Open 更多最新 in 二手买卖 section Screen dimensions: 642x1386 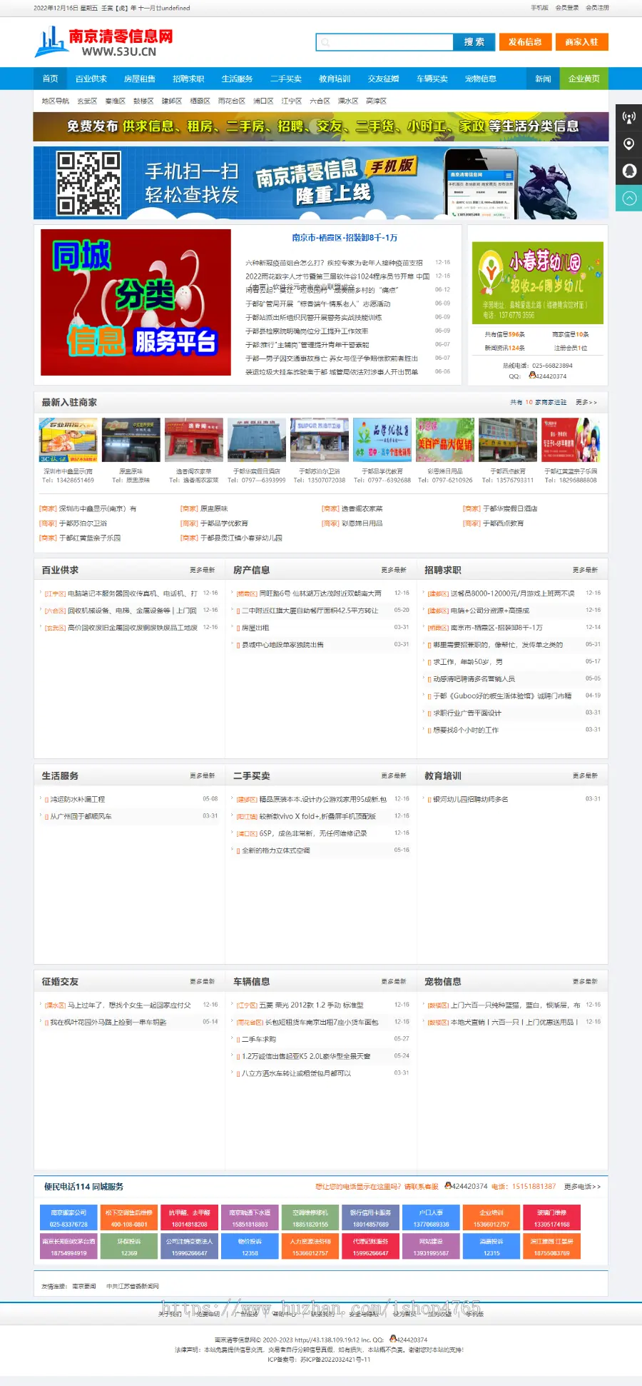[394, 775]
